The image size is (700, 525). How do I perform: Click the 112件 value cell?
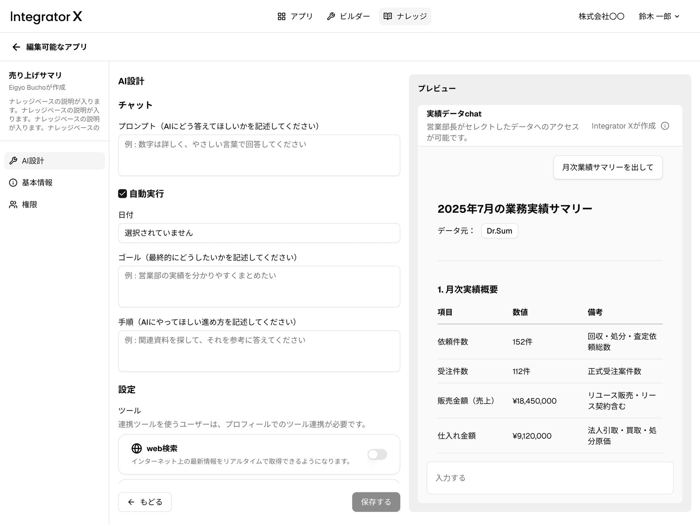click(521, 371)
